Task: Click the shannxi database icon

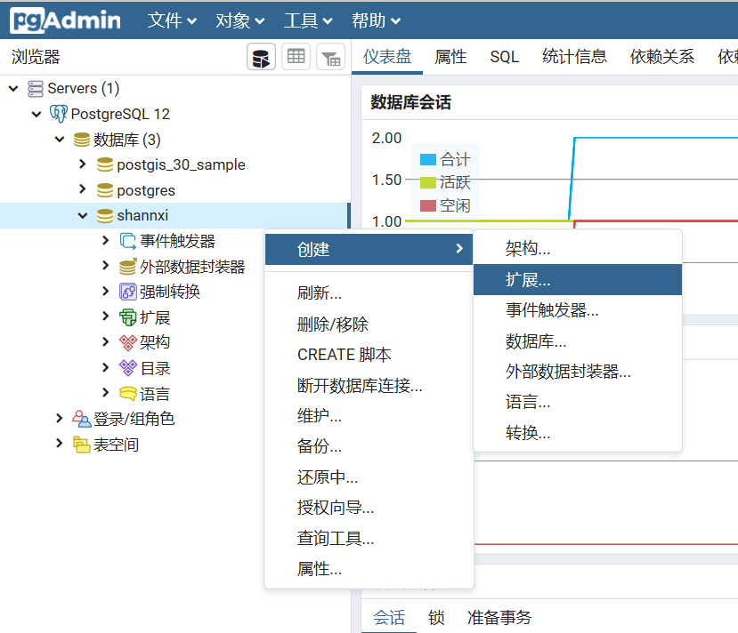Action: (104, 216)
